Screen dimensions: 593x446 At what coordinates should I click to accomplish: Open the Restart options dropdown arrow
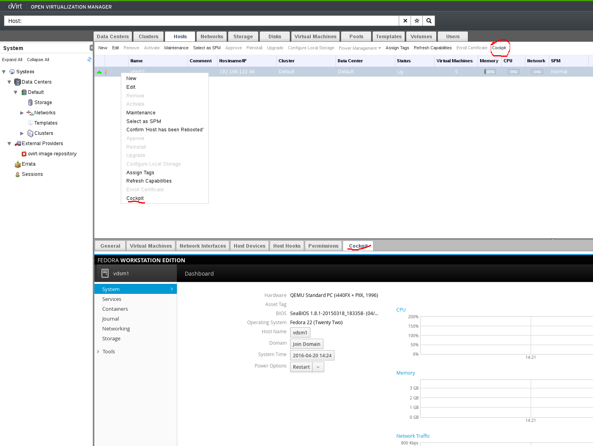click(x=318, y=367)
